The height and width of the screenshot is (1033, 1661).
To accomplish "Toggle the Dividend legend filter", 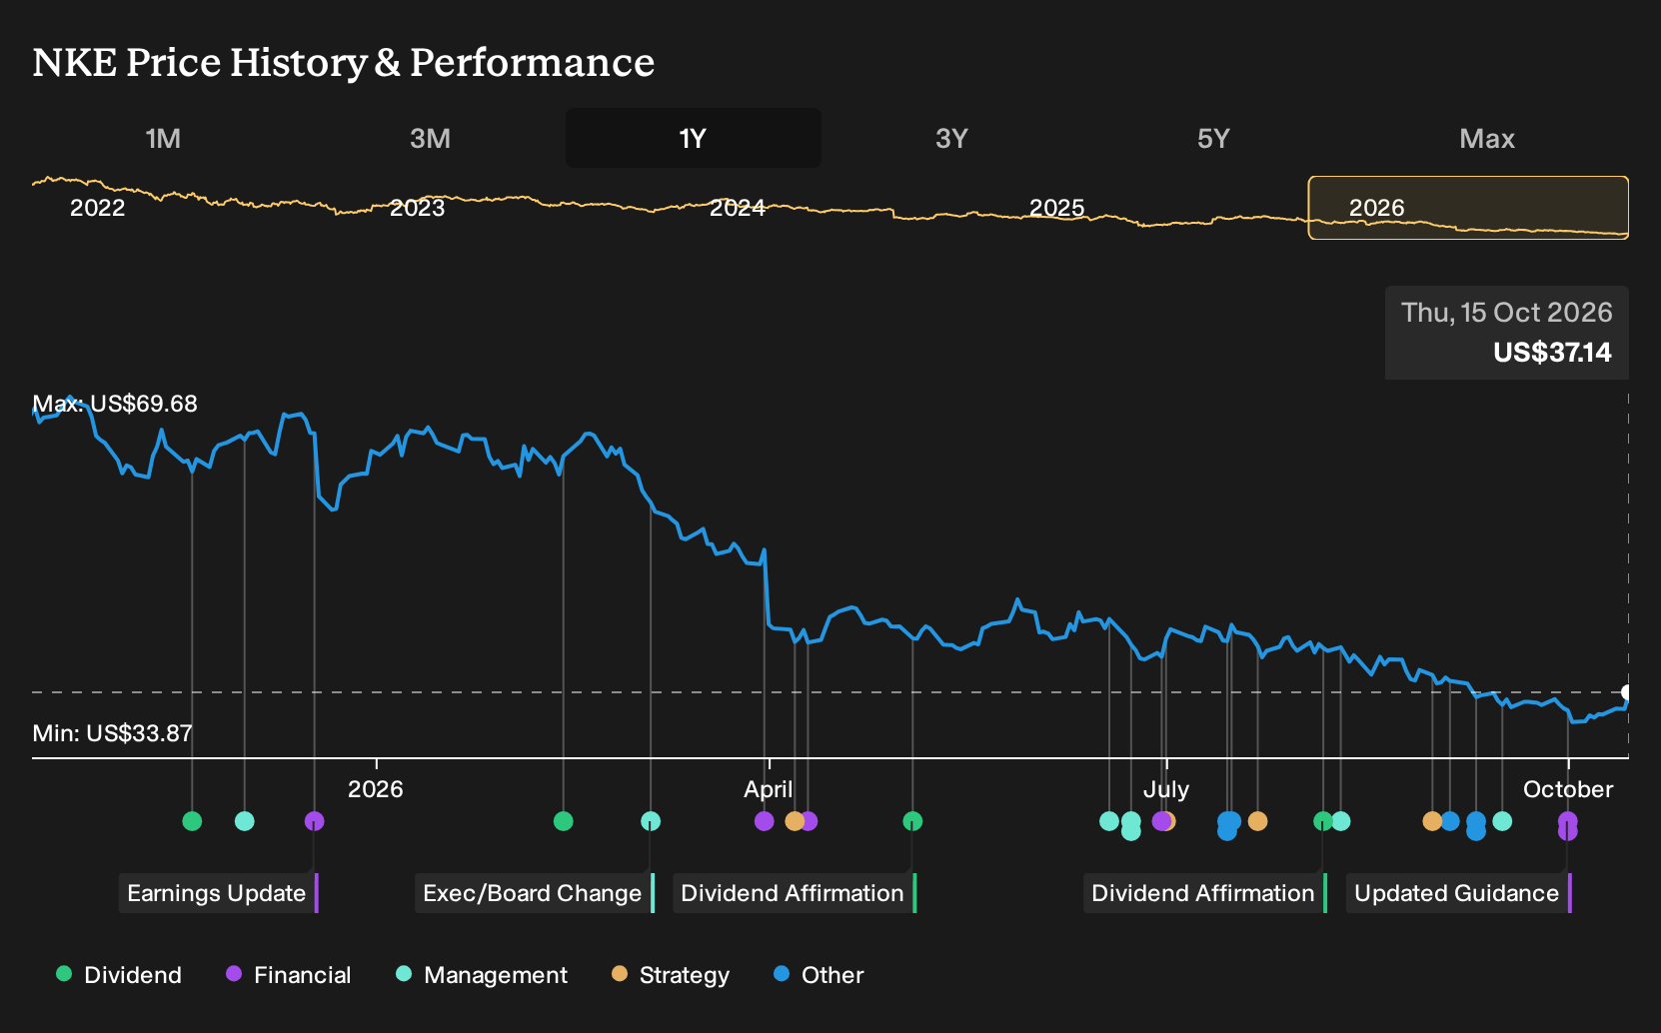I will [x=119, y=975].
